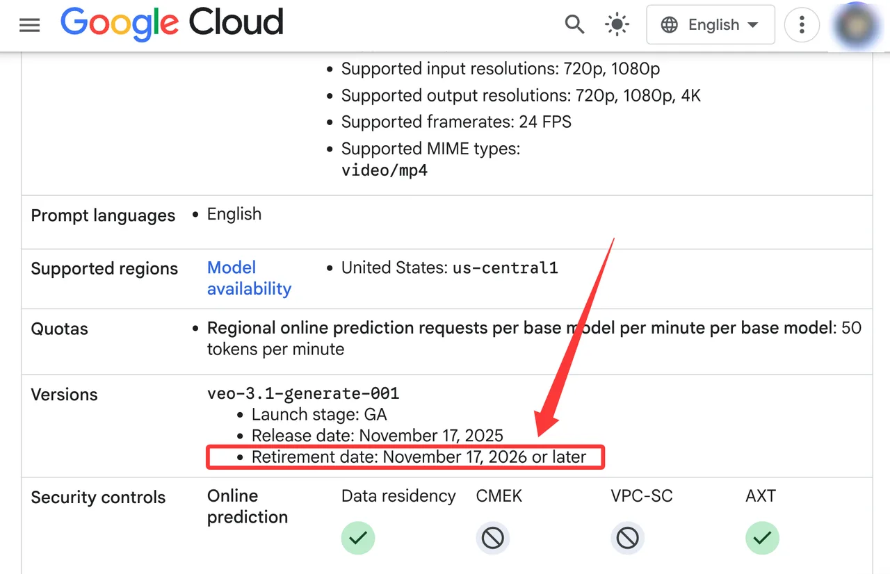
Task: Click the globe icon in language selector
Action: tap(670, 25)
